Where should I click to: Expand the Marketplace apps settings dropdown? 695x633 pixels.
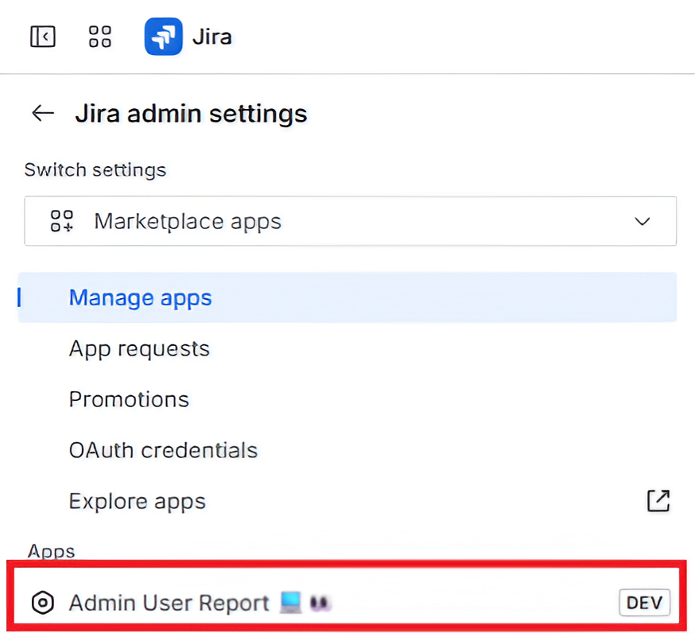350,220
